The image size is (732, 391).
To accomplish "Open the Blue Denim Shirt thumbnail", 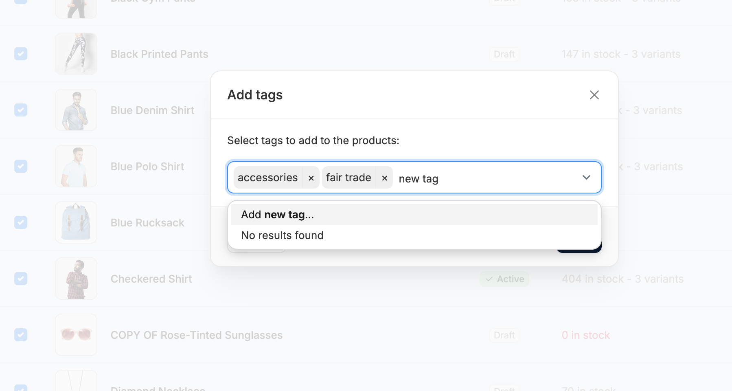I will click(76, 110).
